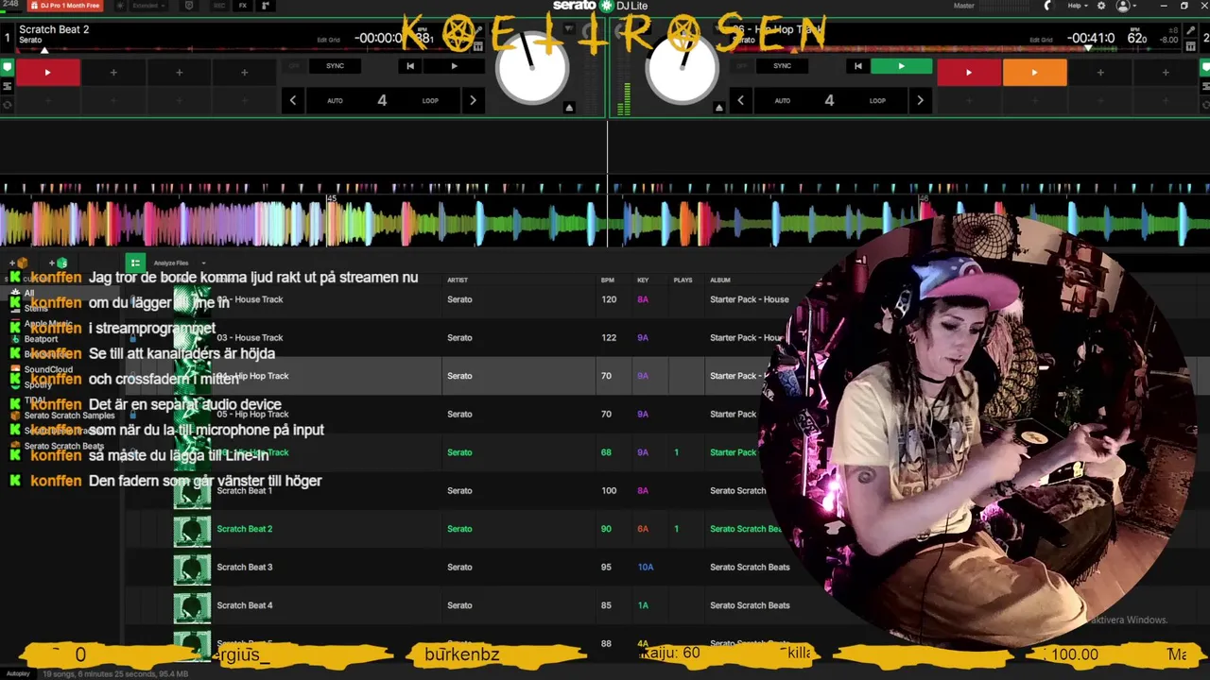Click Scratch Beat 3 album artwork
Viewport: 1210px width, 680px height.
[192, 567]
